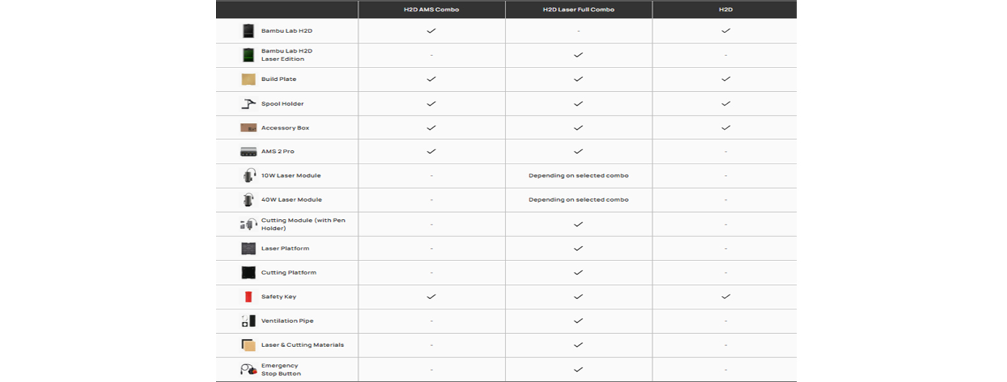Click the H2D column header
This screenshot has height=382, width=1007.
(x=725, y=10)
